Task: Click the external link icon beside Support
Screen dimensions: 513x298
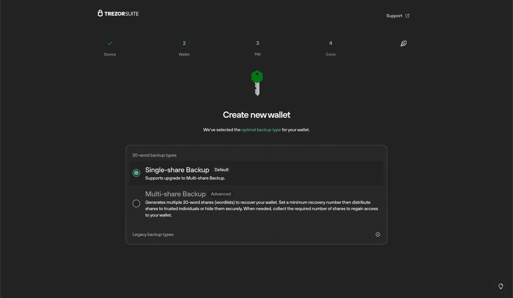Action: tap(407, 16)
